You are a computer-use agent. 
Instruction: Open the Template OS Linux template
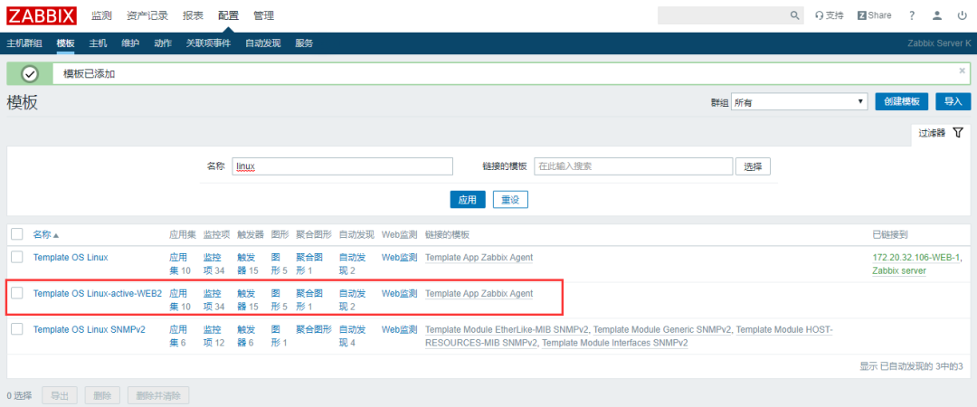point(71,257)
